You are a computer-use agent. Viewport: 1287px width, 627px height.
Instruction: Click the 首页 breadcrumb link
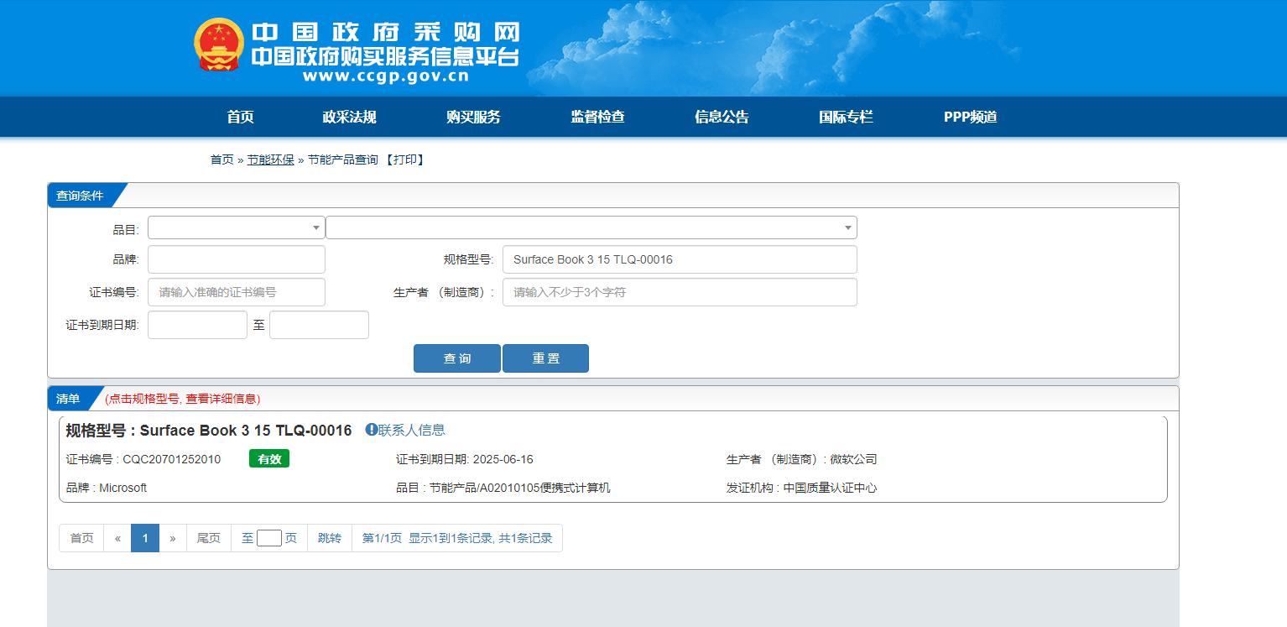point(221,159)
